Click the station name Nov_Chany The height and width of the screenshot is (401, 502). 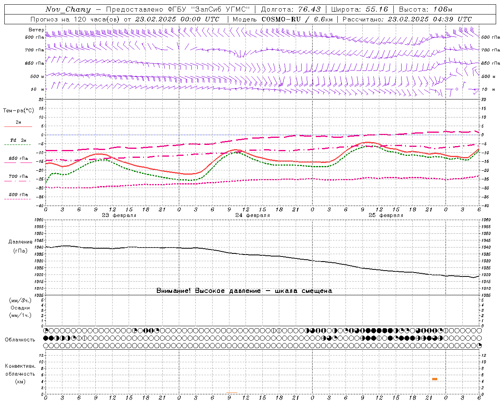(x=68, y=9)
